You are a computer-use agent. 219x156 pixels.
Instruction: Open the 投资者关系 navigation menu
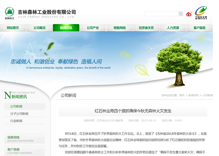(x=146, y=28)
